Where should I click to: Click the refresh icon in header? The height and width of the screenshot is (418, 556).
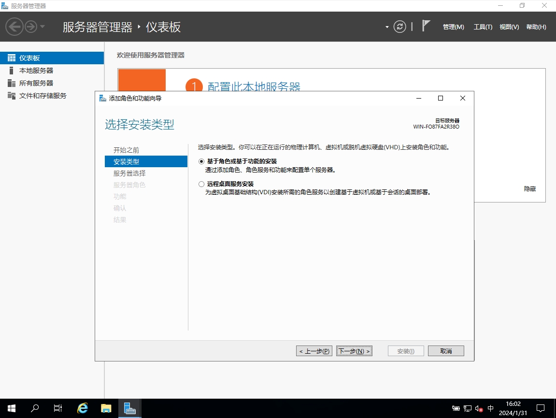(399, 27)
